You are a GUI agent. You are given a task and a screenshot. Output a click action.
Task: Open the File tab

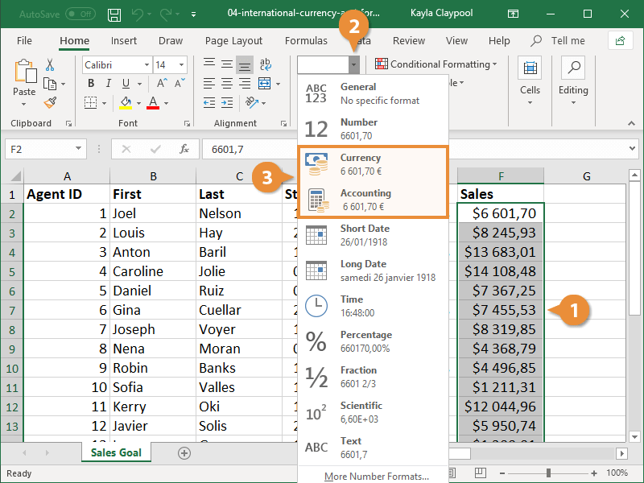click(24, 41)
